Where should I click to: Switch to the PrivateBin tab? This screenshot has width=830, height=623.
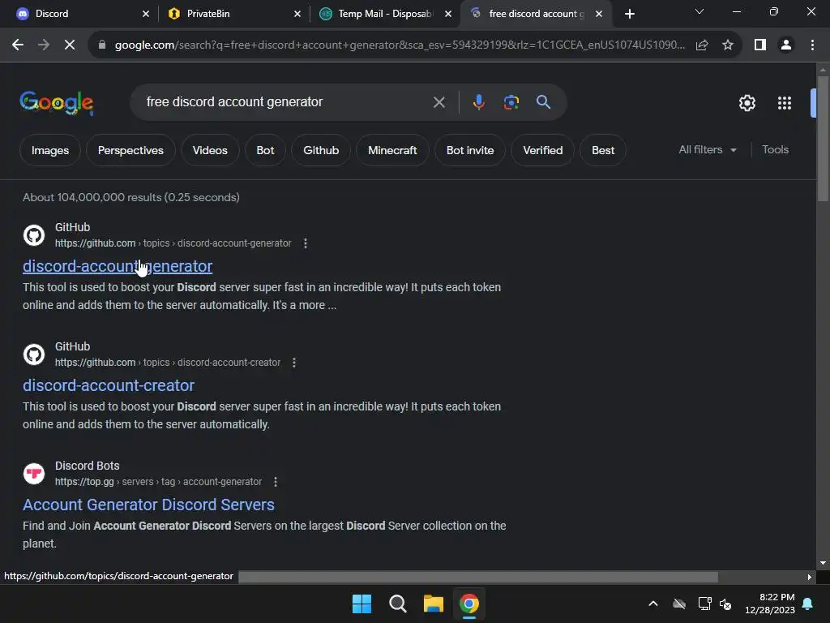233,14
